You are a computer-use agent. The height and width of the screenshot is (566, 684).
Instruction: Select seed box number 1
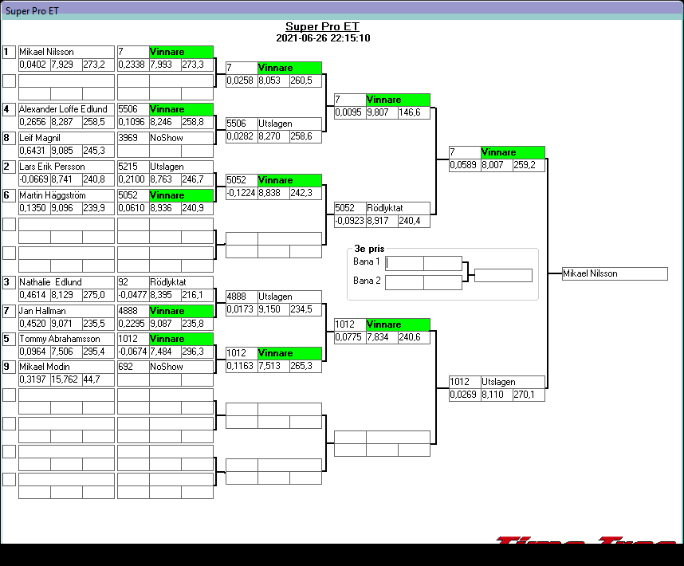tap(9, 53)
